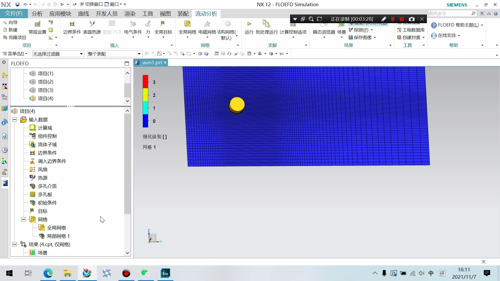The height and width of the screenshot is (281, 500).
Task: Open the Batch Run (批处理运行) tool
Action: point(266,24)
